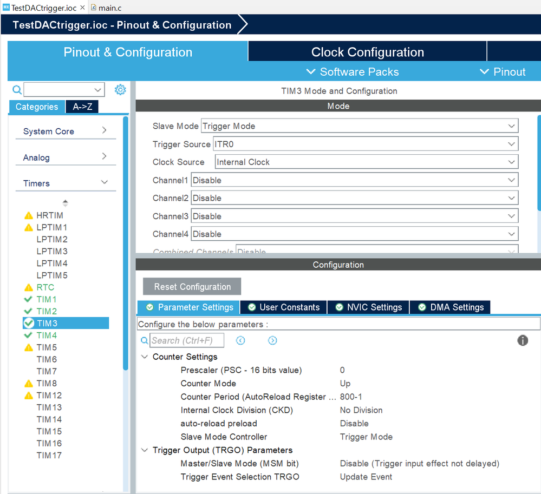Switch to the main.c editor tab
Viewport: 541px width, 494px height.
[106, 8]
